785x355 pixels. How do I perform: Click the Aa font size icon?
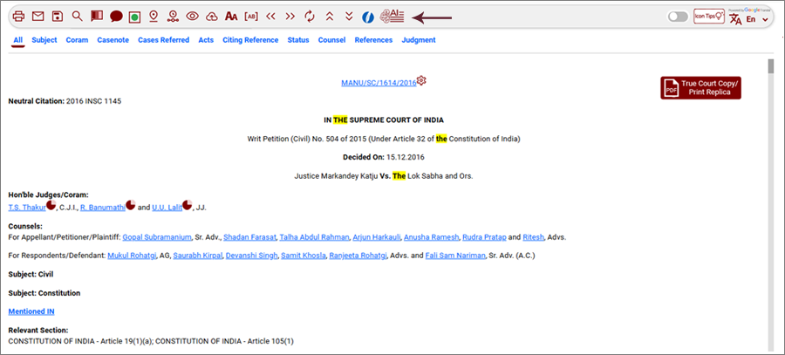(x=231, y=17)
